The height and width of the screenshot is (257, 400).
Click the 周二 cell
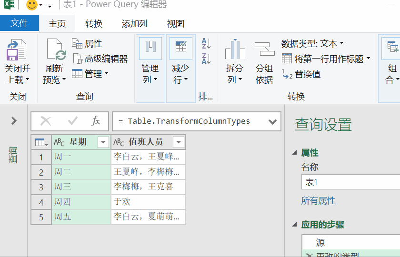(x=81, y=172)
